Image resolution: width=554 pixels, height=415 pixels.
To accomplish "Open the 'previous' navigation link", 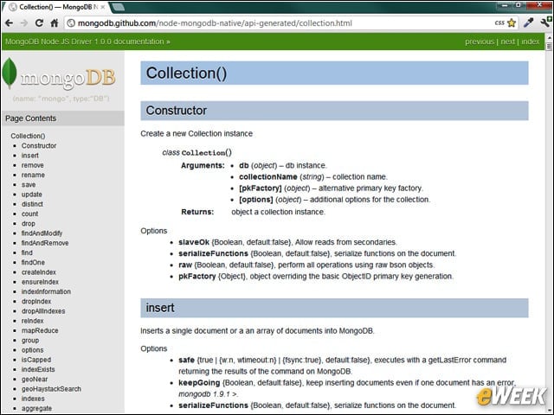I will click(480, 41).
